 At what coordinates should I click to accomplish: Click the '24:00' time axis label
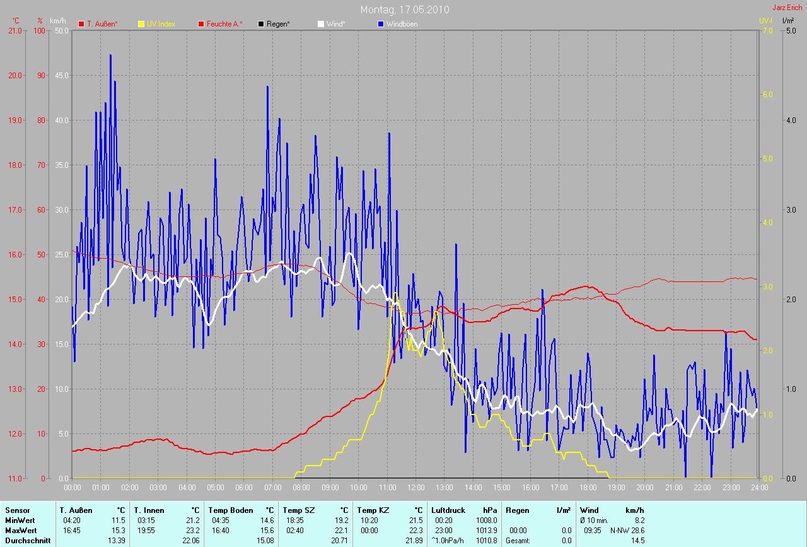click(x=759, y=488)
